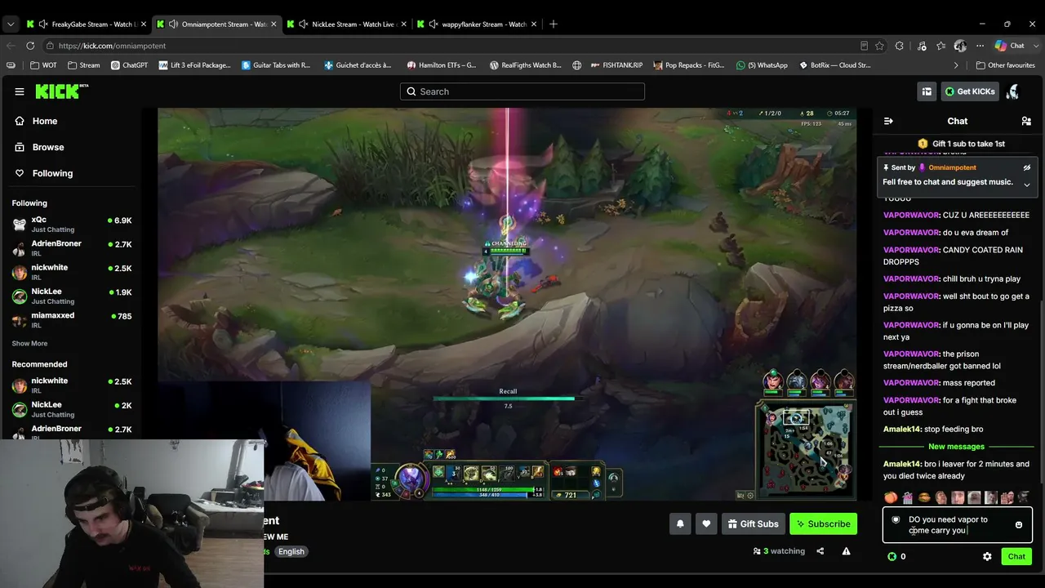Open the Kick sidebar hamburger menu

pos(20,91)
